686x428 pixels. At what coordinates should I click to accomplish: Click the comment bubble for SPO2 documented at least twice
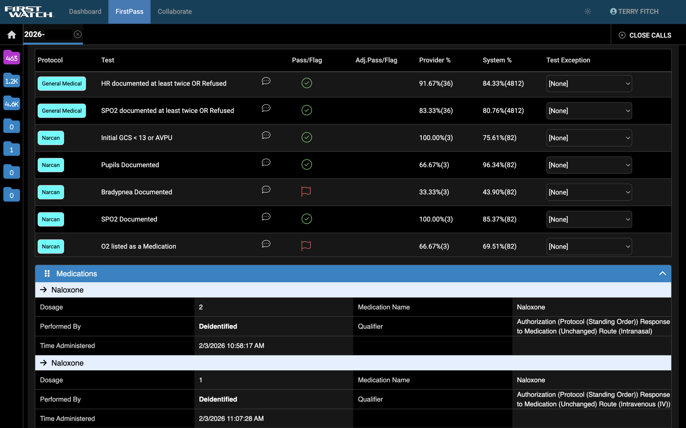tap(266, 108)
